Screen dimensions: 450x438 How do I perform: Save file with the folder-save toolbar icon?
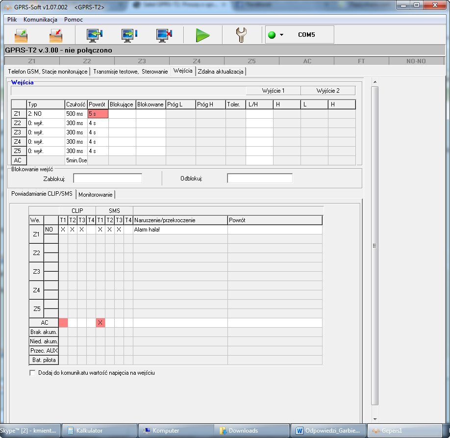coord(56,35)
